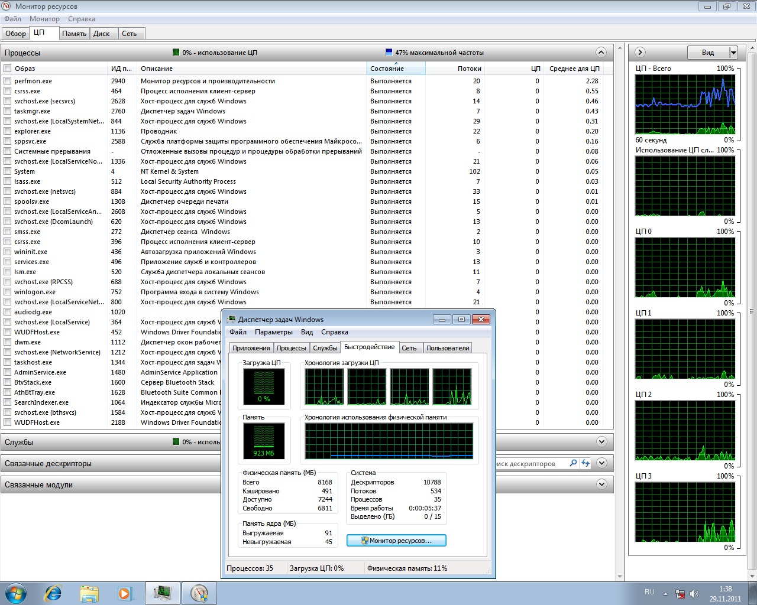The image size is (757, 605).
Task: Click the Resource Monitor gauge taskbar icon
Action: coord(199,593)
